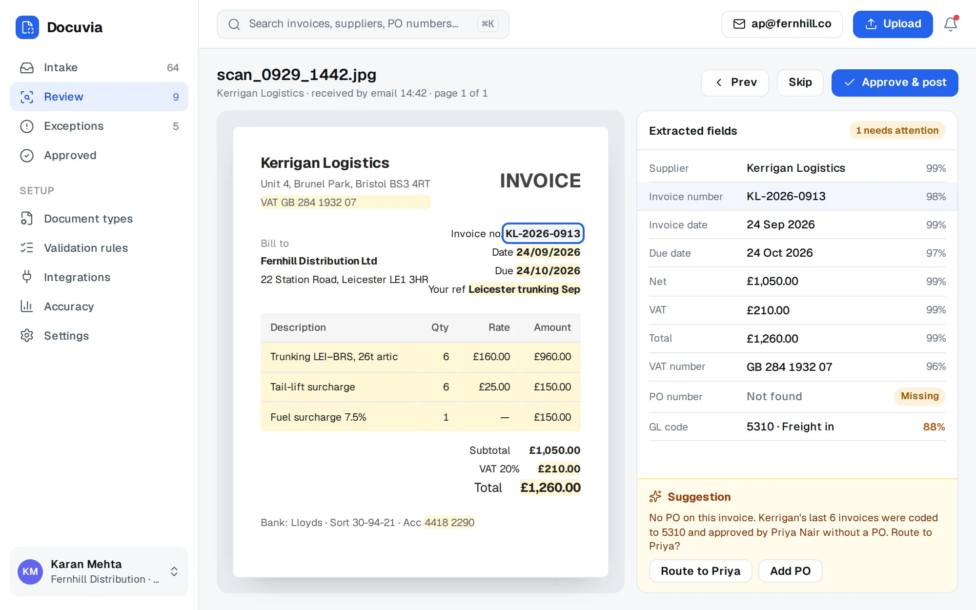Click highlighted date 24/09/2026 on invoice
Screen dimensions: 976x610
548,252
